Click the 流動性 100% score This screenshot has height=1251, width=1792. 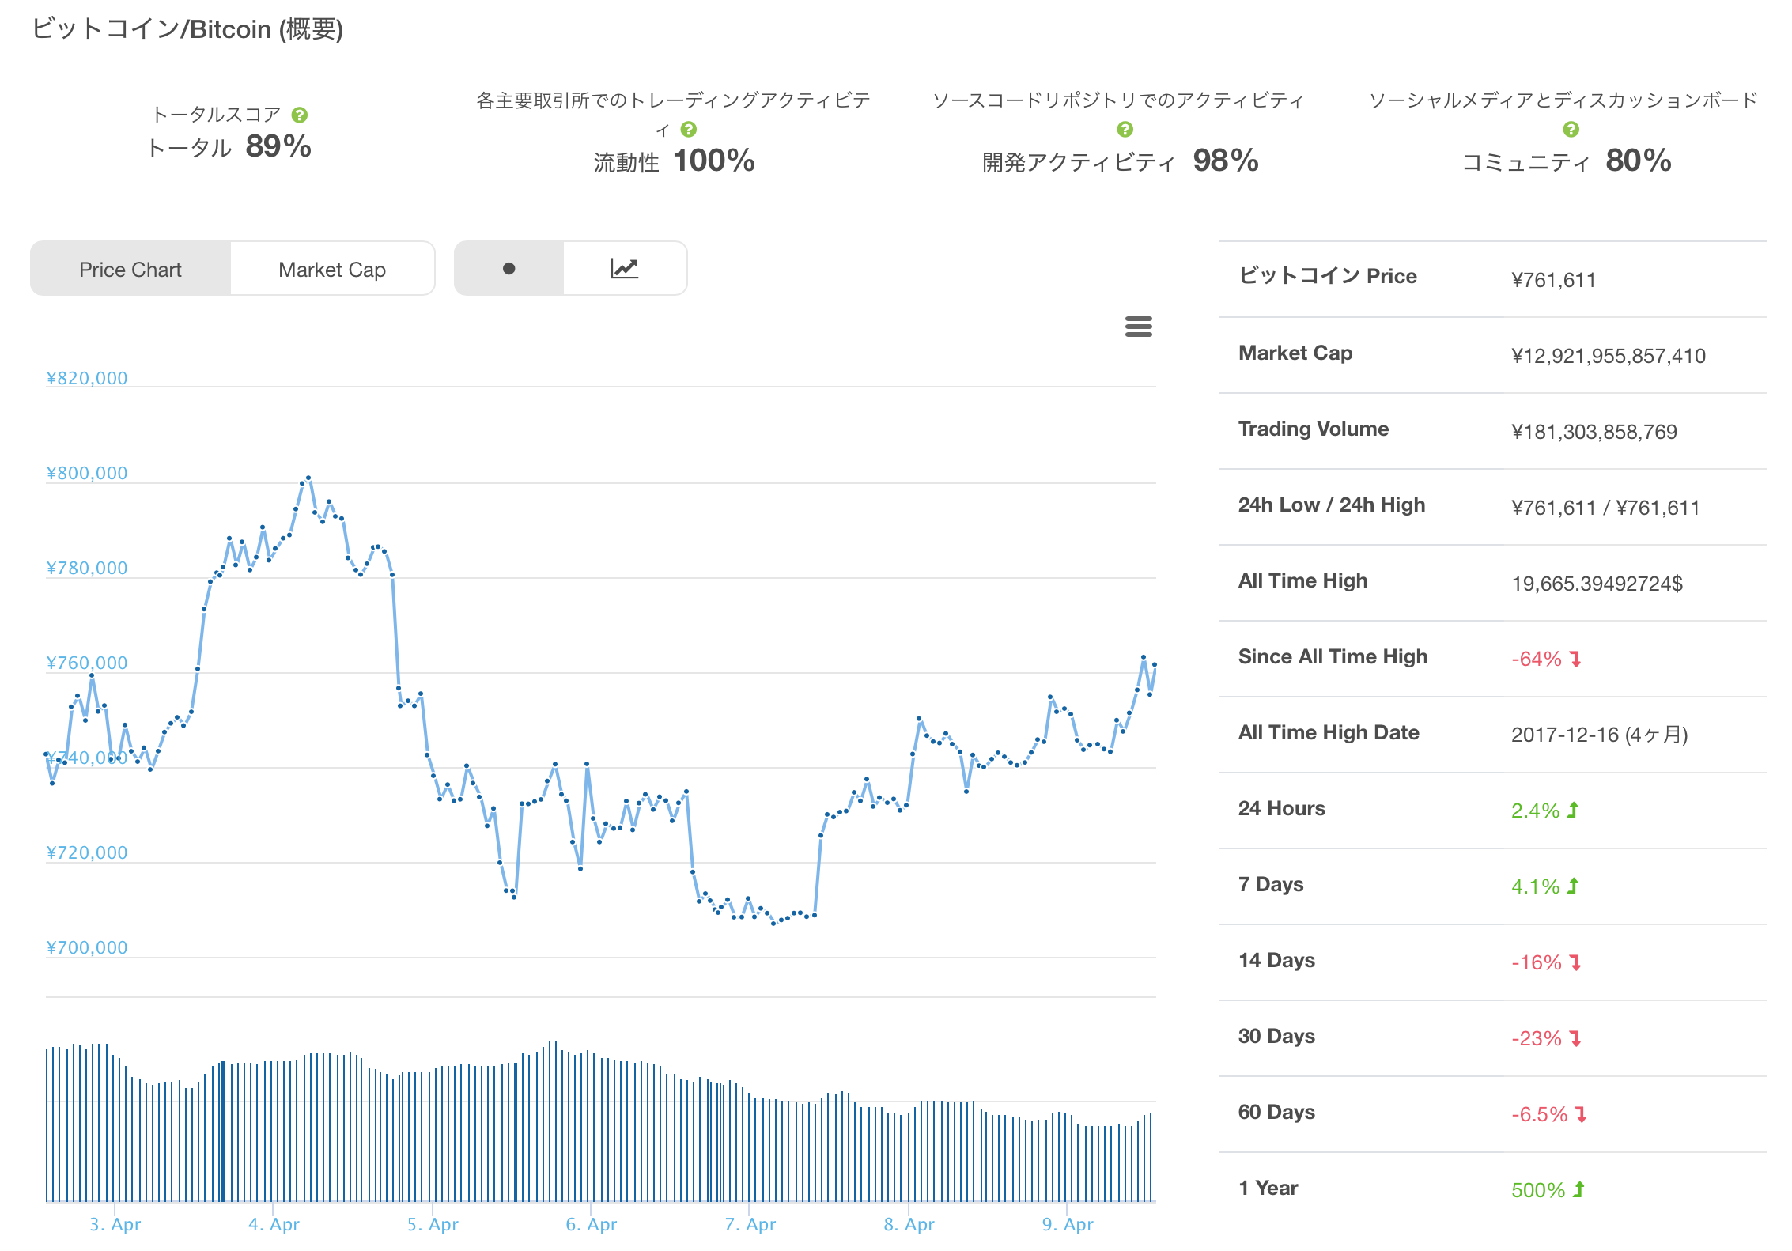click(x=674, y=161)
